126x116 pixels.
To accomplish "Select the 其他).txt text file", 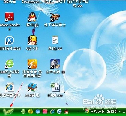I will (55, 40).
